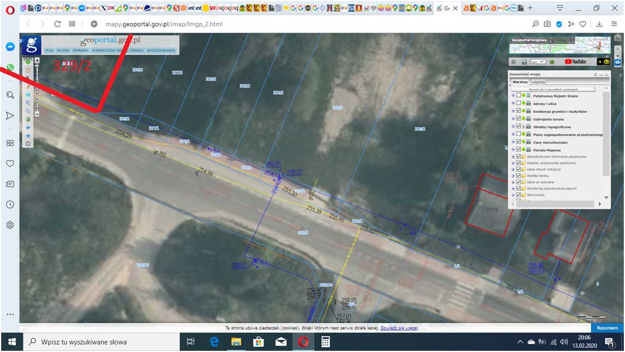
Task: Uncheck Ewidencja gruntów i budynków layer
Action: click(x=518, y=111)
